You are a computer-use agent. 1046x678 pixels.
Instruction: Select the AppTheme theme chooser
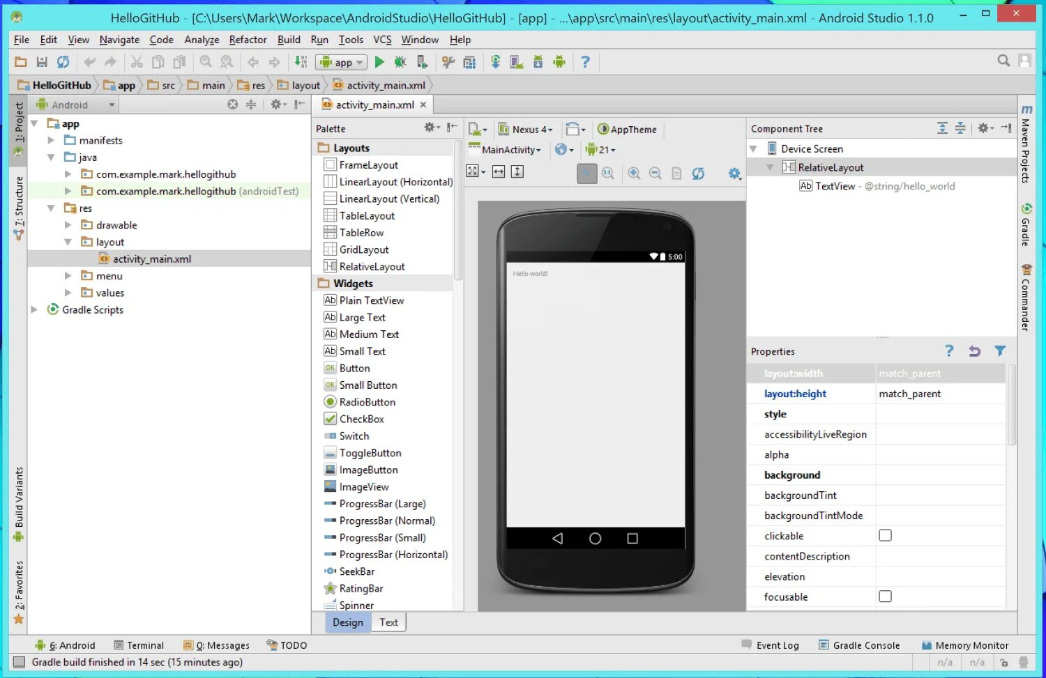[627, 129]
